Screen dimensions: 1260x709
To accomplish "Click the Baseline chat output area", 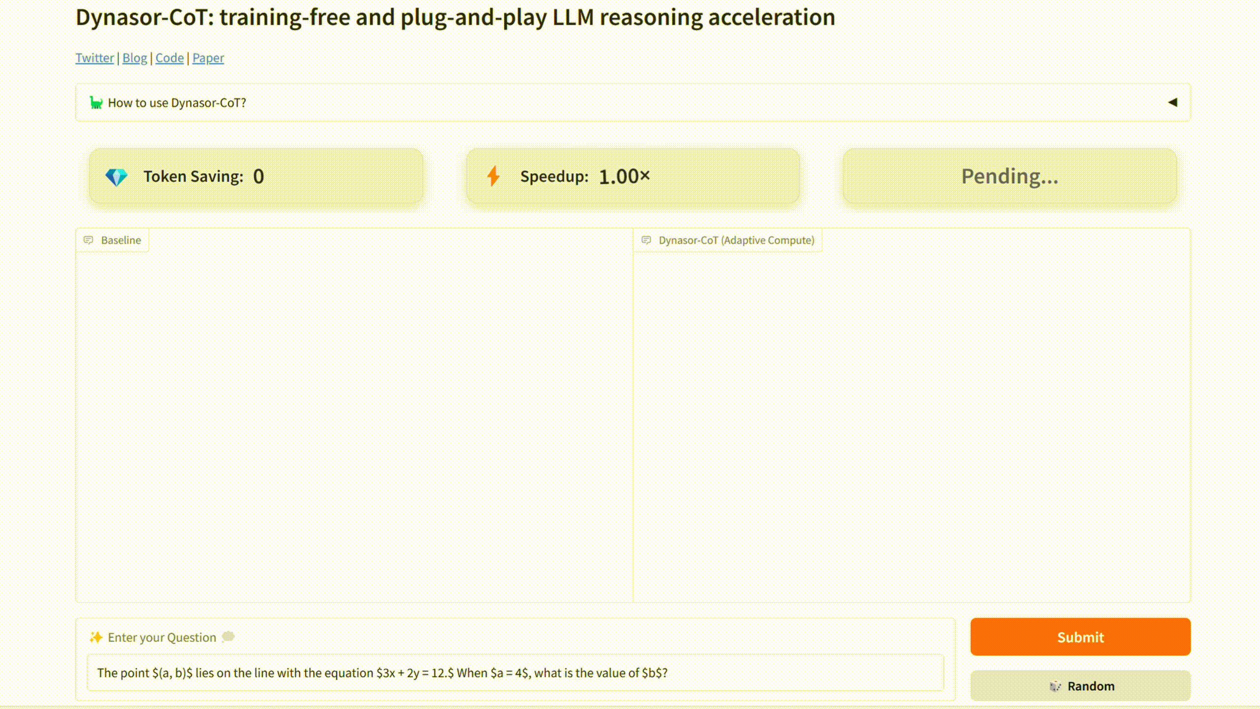I will click(x=354, y=423).
